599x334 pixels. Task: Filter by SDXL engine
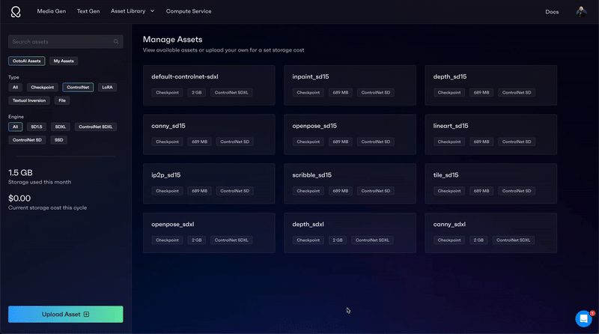[x=61, y=127]
